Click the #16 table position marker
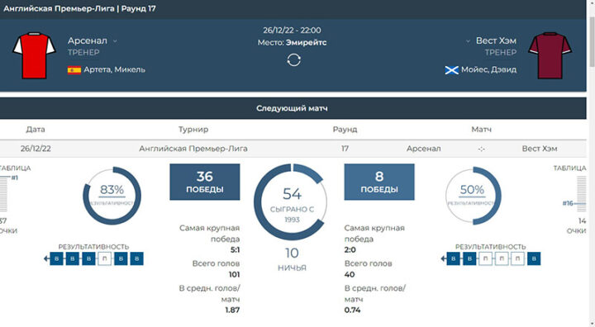This screenshot has height=327, width=595. (x=568, y=203)
